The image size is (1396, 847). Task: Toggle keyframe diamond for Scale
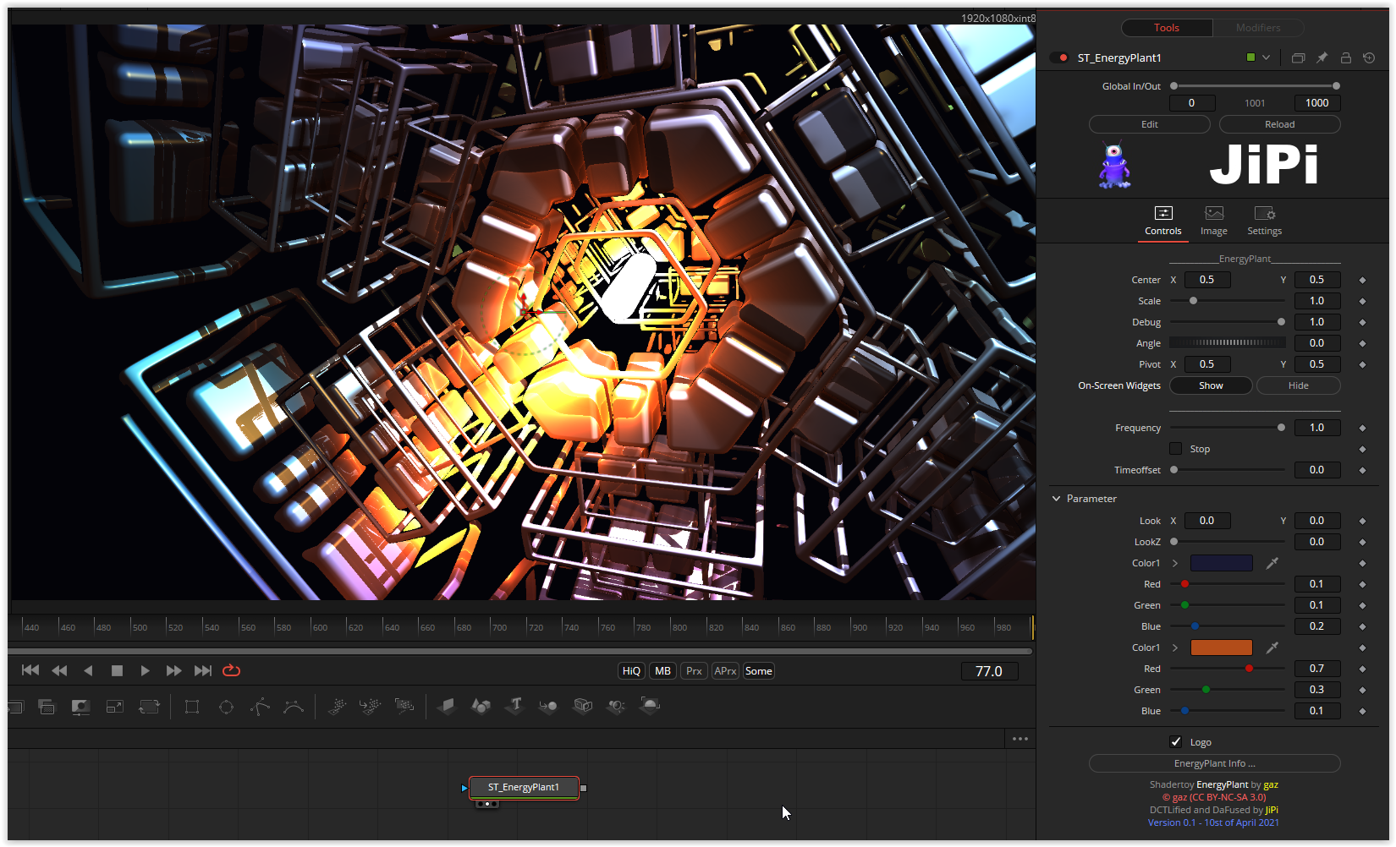coord(1362,301)
